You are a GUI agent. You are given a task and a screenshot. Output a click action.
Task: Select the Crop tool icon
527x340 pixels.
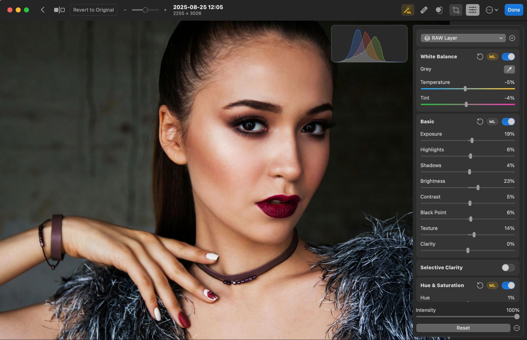coord(456,10)
